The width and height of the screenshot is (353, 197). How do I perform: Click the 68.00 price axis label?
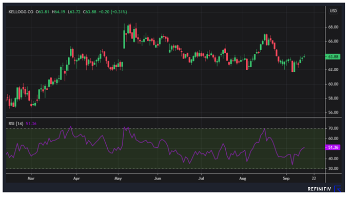click(333, 27)
